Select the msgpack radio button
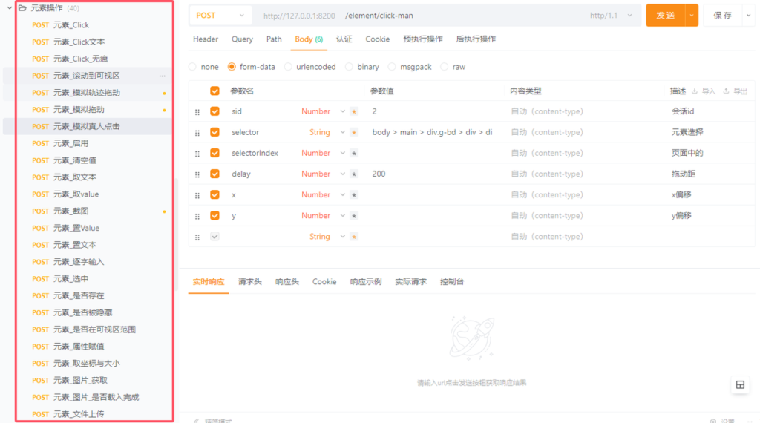Image resolution: width=760 pixels, height=423 pixels. 392,67
